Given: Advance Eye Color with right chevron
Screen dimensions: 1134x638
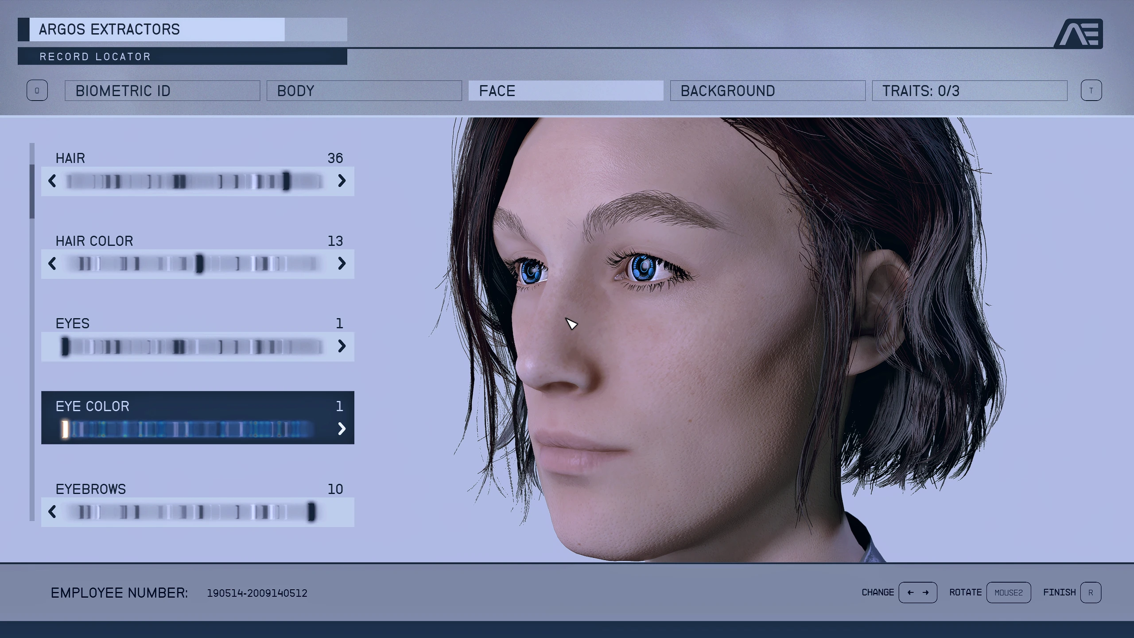Looking at the screenshot, I should pos(342,428).
